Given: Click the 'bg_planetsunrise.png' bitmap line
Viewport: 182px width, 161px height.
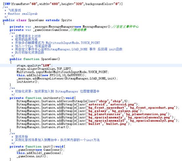Looking at the screenshot, I should (94, 114).
